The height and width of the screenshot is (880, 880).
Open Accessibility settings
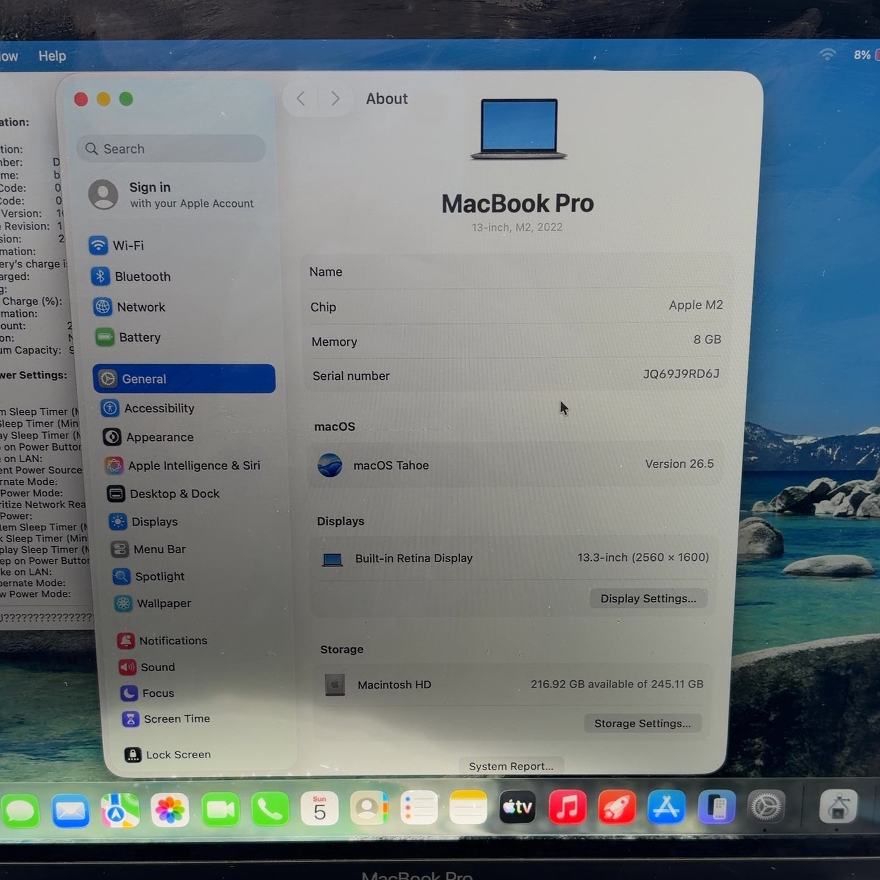pos(147,408)
